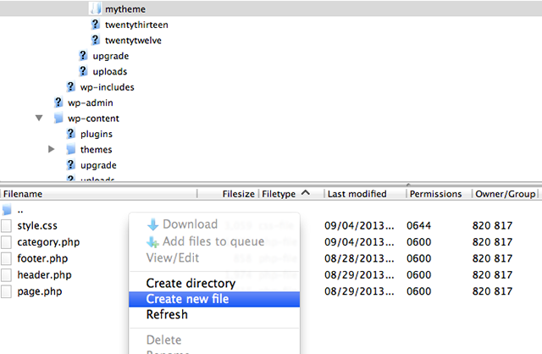The width and height of the screenshot is (542, 354).
Task: Choose Create directory from context menu
Action: coord(214,283)
